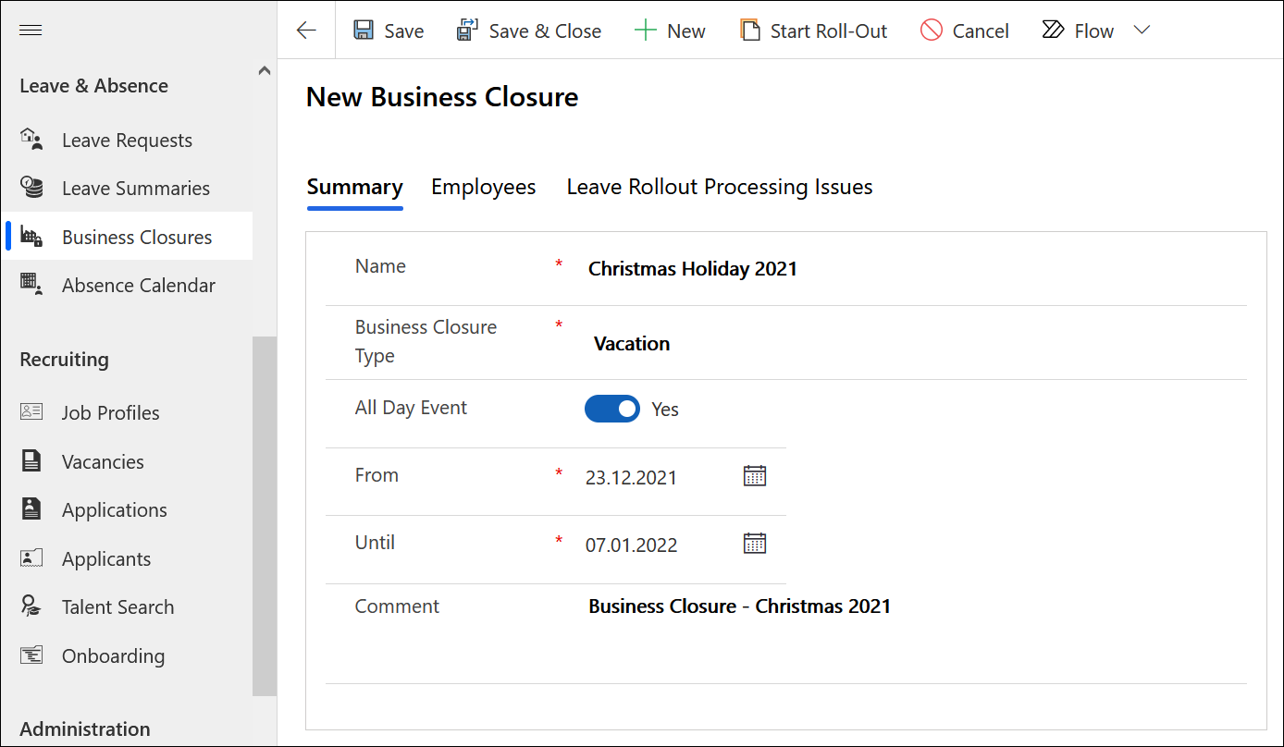Click the Save floppy disk icon

click(364, 31)
